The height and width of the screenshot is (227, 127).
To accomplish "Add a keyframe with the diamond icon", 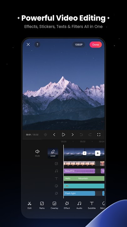I will pyautogui.click(x=45, y=135).
